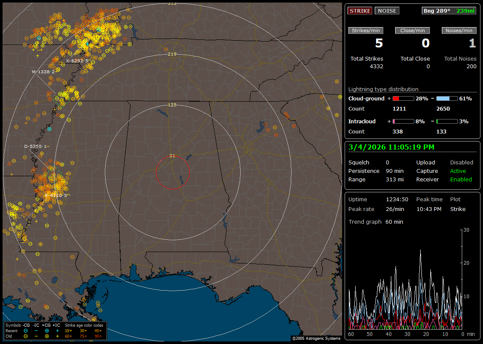Viewport: 483px width, 344px height.
Task: Click the positive cloud-ground red percentage bar
Action: [403, 98]
